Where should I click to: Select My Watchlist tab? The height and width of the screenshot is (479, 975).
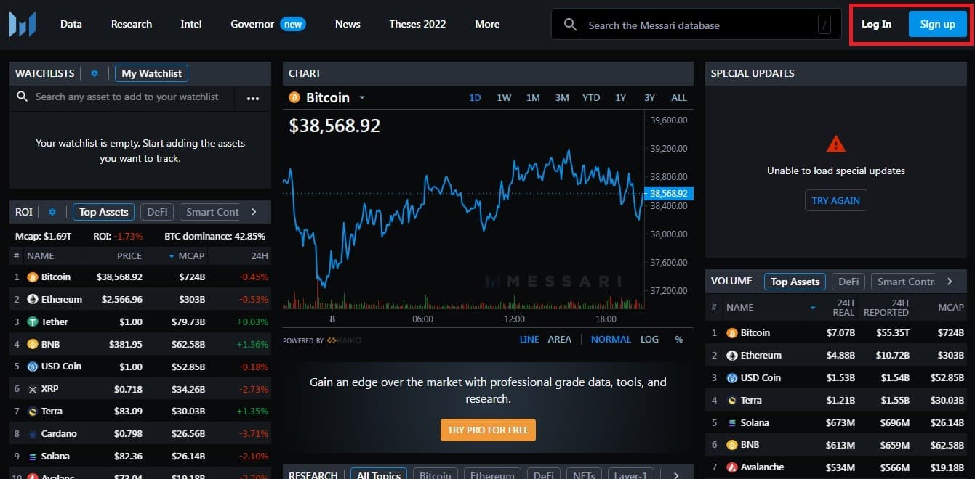(151, 73)
